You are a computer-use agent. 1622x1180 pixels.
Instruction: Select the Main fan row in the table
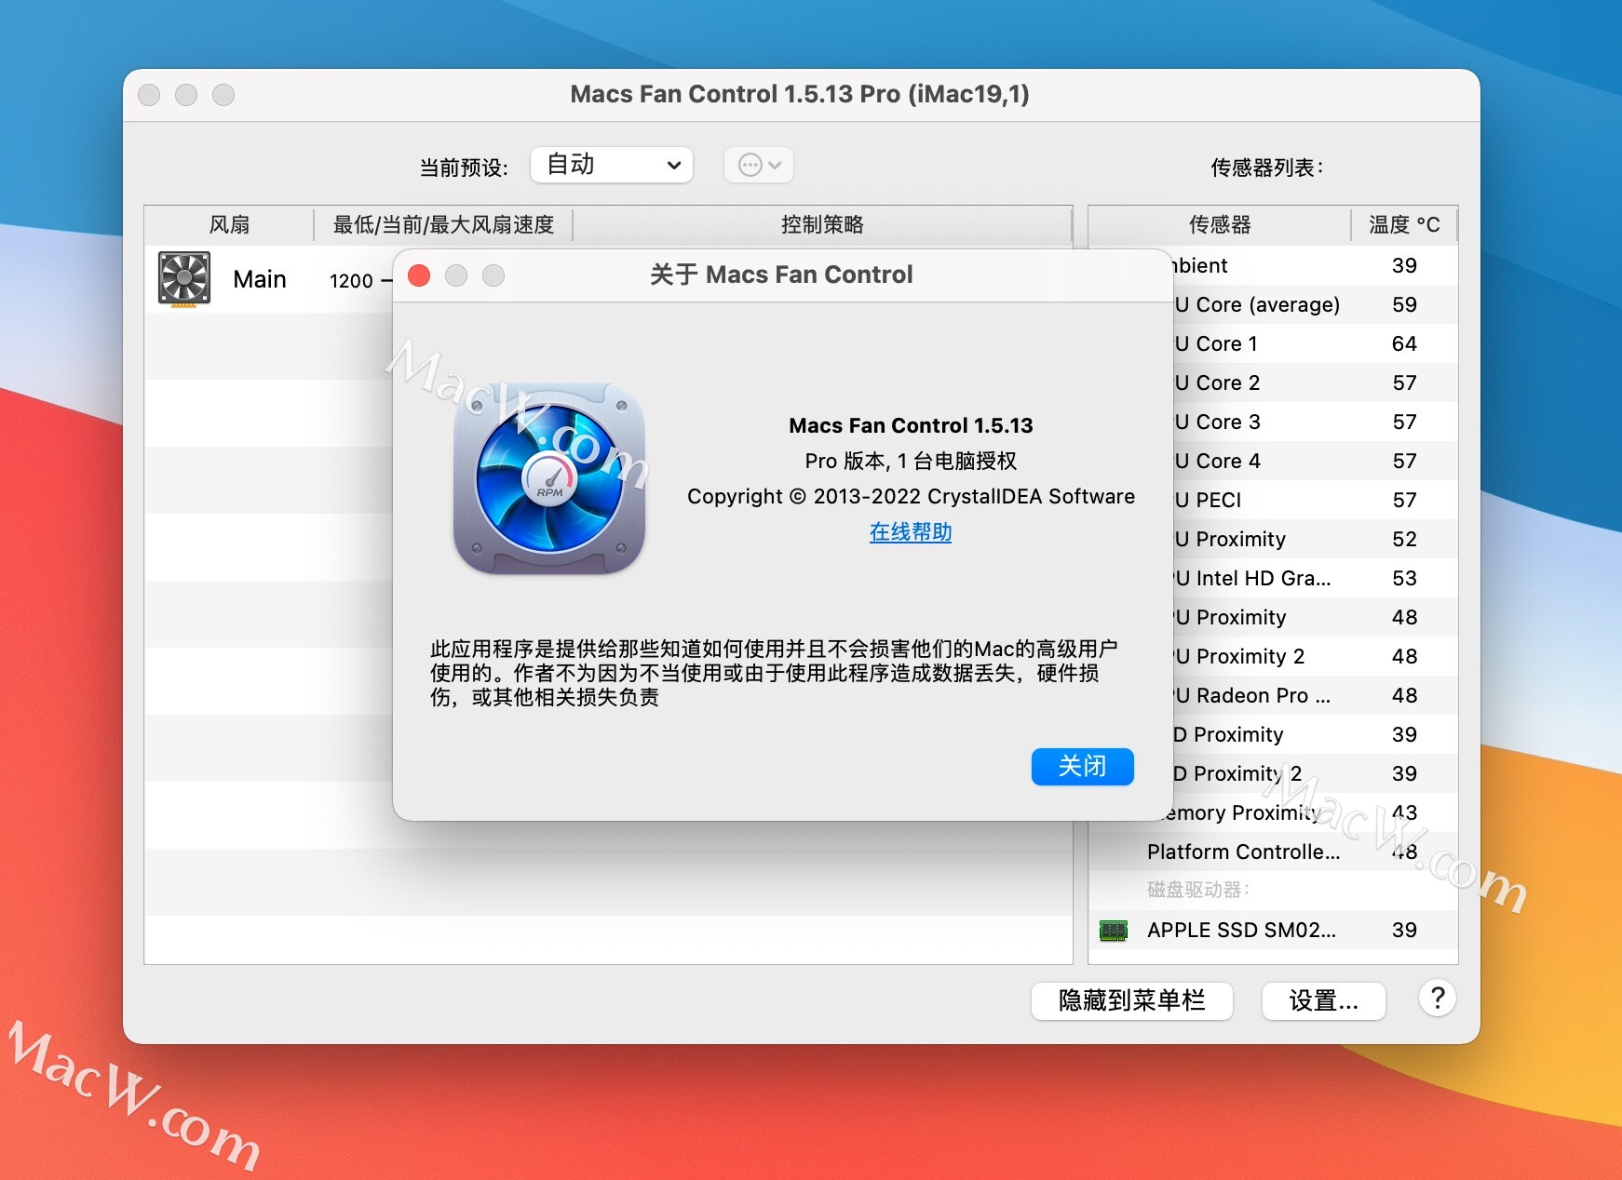click(261, 279)
